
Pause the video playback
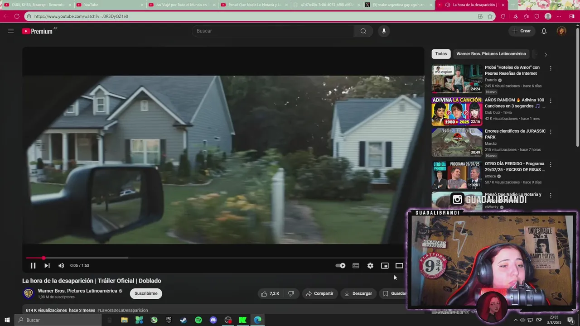[x=33, y=266]
